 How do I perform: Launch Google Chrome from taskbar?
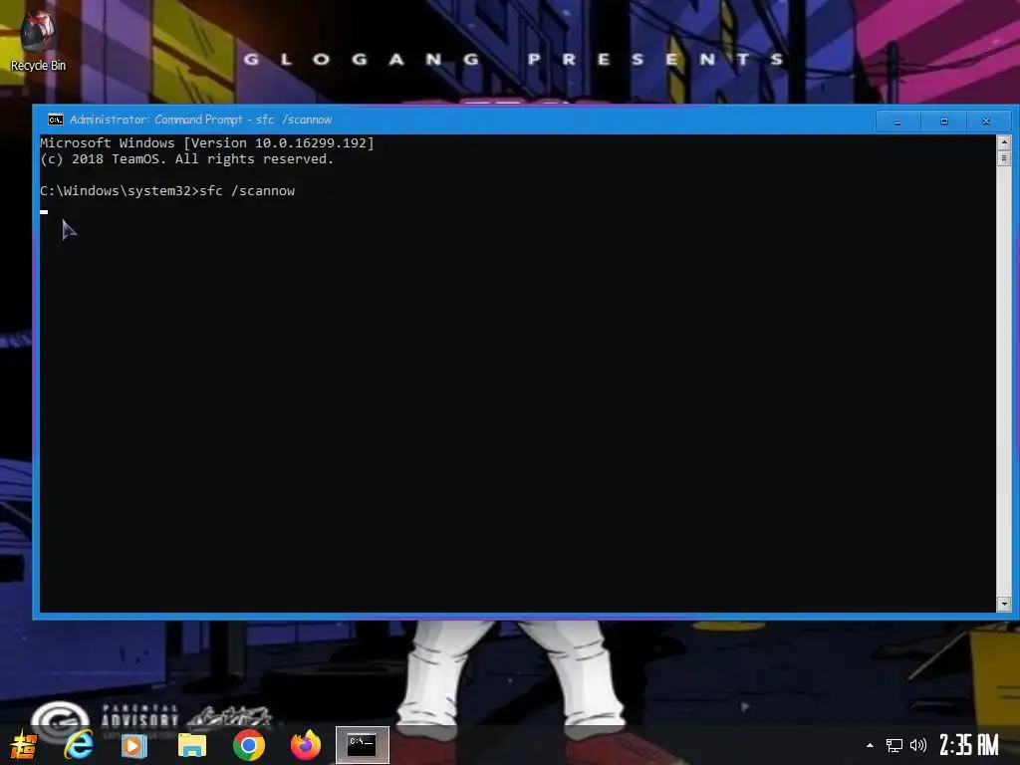coord(248,745)
